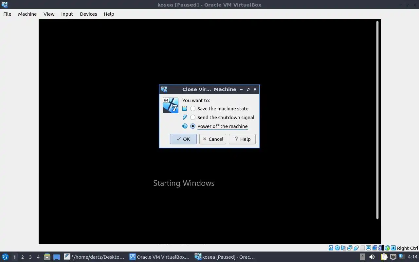Click the keyboard capture arrow indicator

[x=393, y=248]
